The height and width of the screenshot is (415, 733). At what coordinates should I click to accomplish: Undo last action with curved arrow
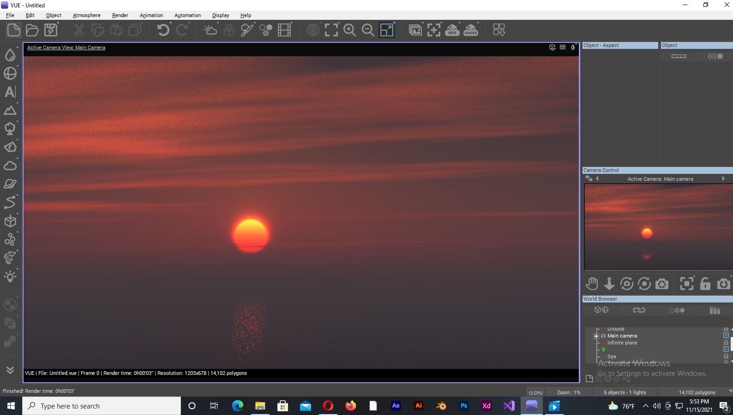coord(163,30)
